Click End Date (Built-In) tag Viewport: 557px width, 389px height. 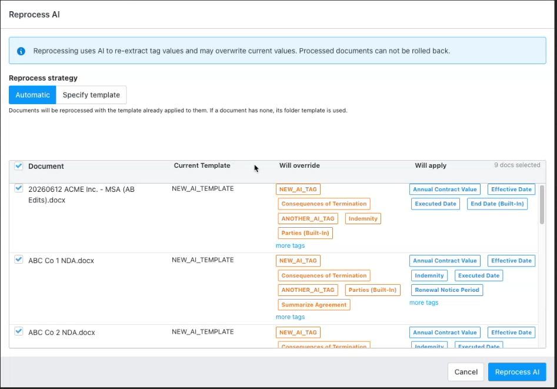click(498, 204)
